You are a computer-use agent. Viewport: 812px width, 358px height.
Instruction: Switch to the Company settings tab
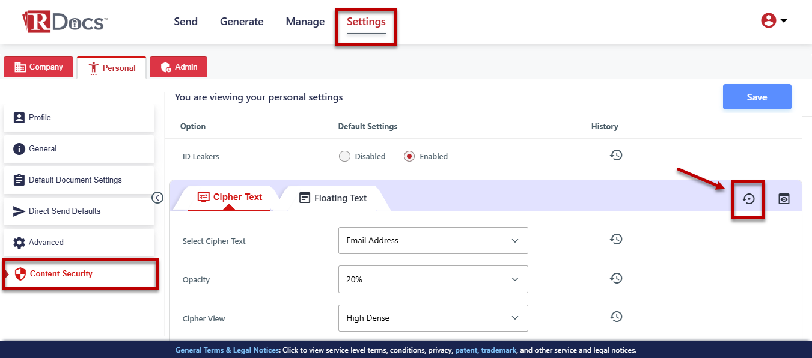point(38,67)
